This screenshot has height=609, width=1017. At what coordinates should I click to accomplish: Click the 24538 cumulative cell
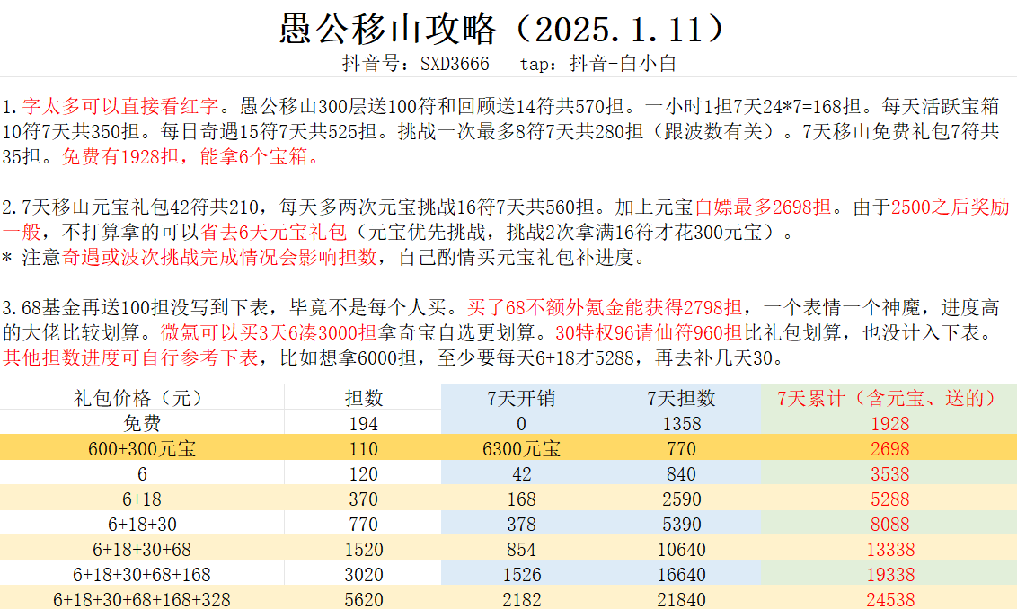pyautogui.click(x=889, y=599)
